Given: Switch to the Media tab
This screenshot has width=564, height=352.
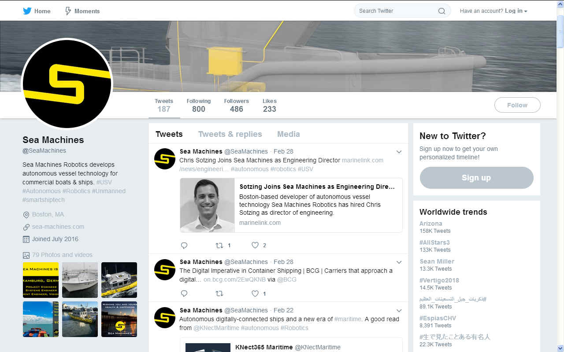Looking at the screenshot, I should (x=289, y=134).
